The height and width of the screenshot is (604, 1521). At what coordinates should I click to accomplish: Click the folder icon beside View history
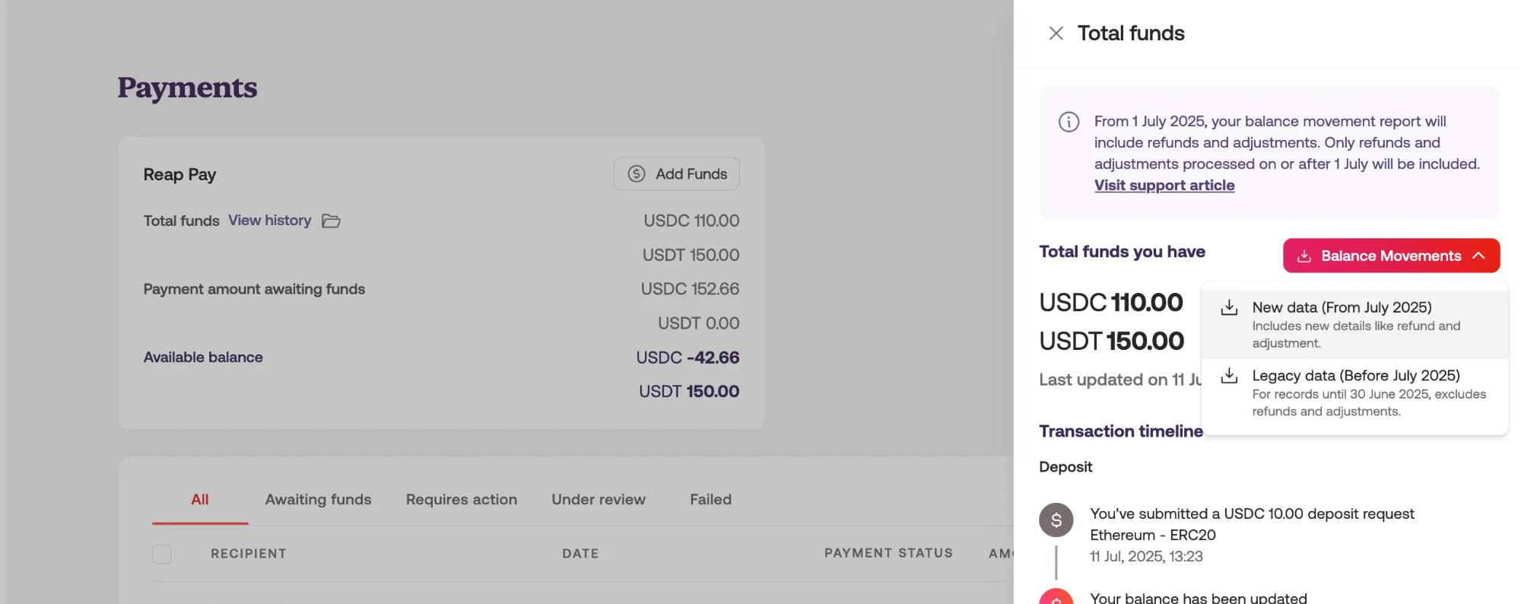331,221
